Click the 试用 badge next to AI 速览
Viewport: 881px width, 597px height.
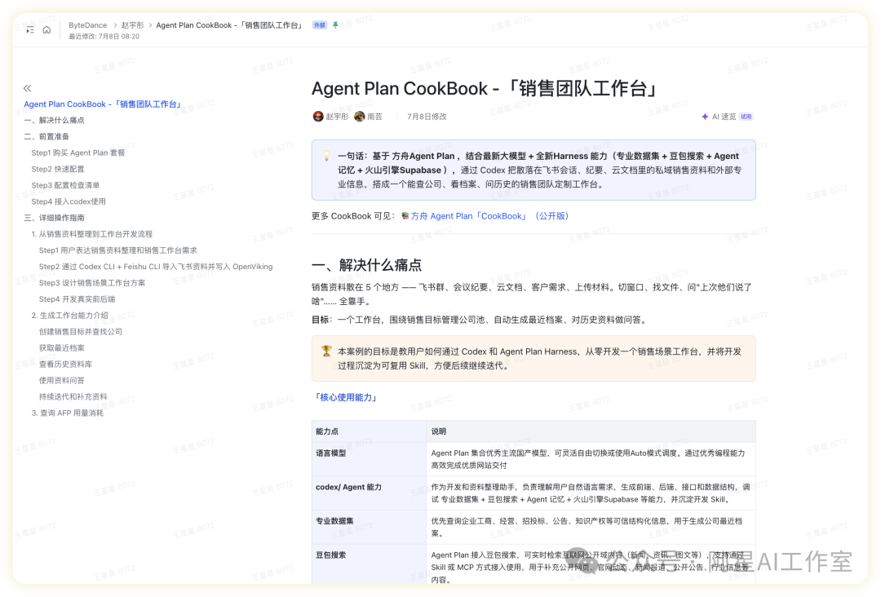[x=746, y=117]
